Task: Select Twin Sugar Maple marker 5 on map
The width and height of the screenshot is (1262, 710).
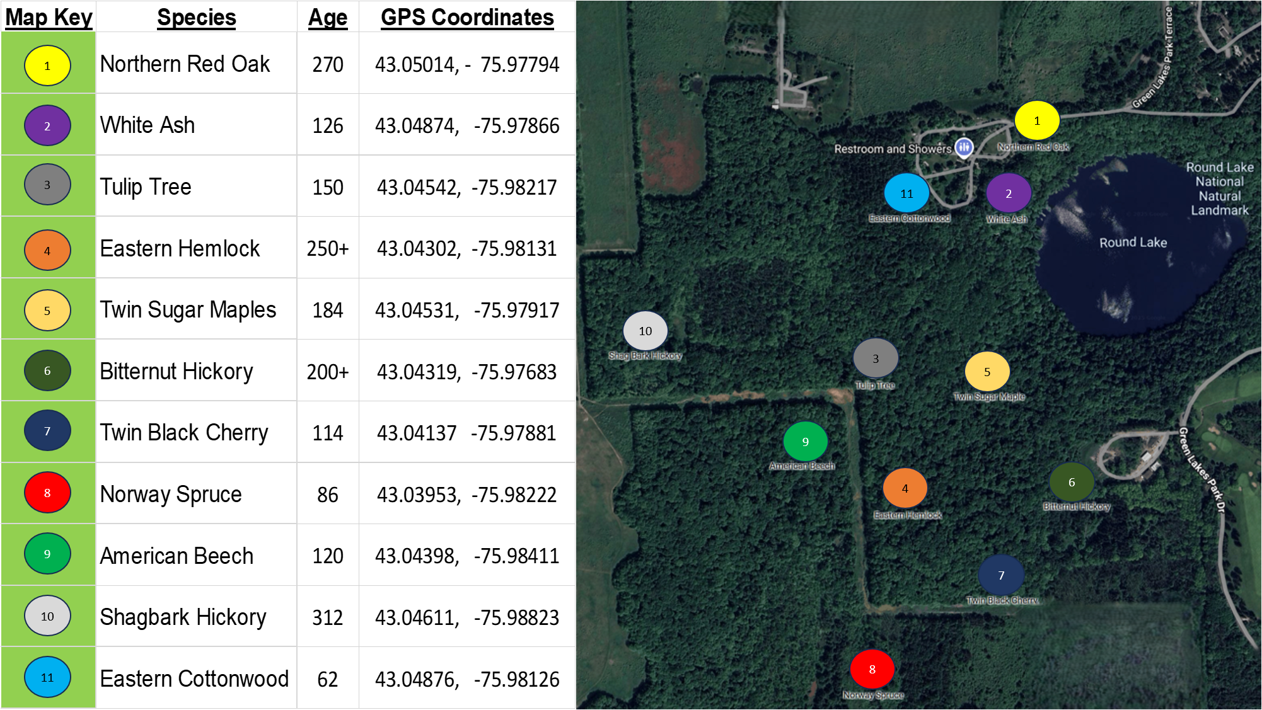Action: coord(987,372)
